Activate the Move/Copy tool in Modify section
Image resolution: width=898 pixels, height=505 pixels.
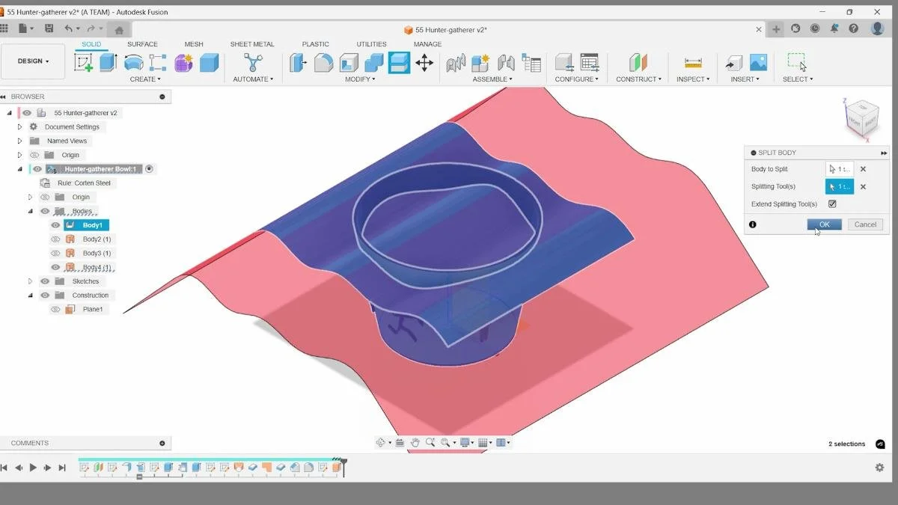[424, 63]
